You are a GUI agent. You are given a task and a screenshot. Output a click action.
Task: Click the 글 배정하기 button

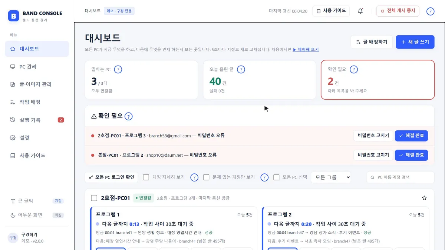(x=372, y=42)
